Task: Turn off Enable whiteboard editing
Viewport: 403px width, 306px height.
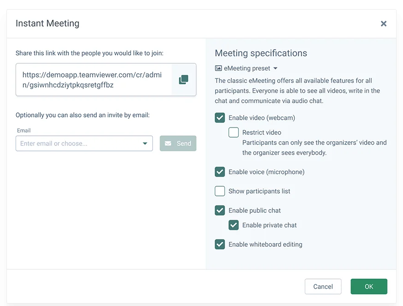Action: pos(220,245)
